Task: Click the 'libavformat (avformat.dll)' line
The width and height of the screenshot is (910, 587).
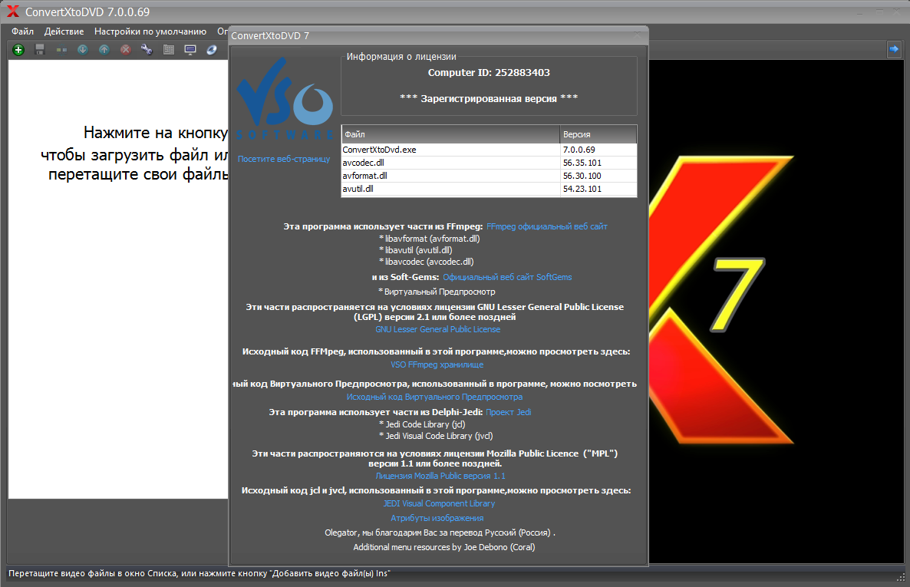Action: click(430, 239)
